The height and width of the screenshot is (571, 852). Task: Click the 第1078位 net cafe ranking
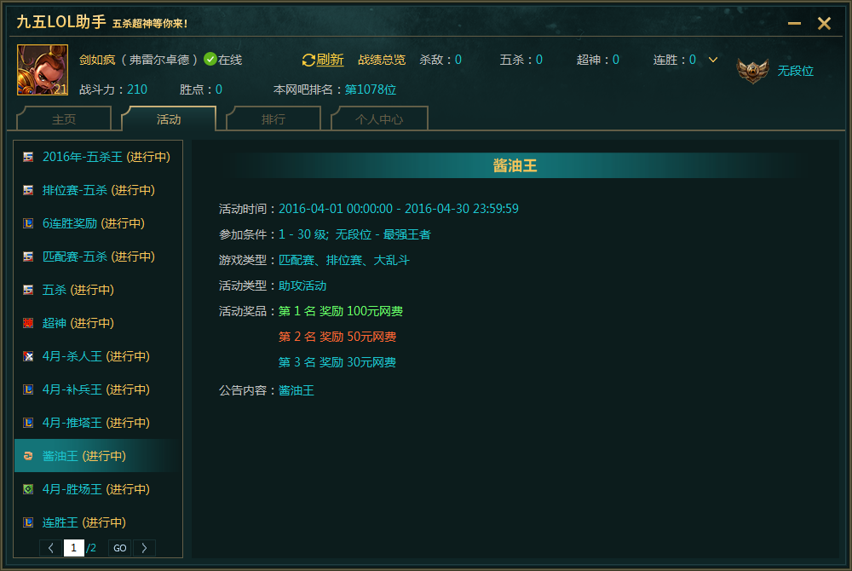pyautogui.click(x=371, y=89)
